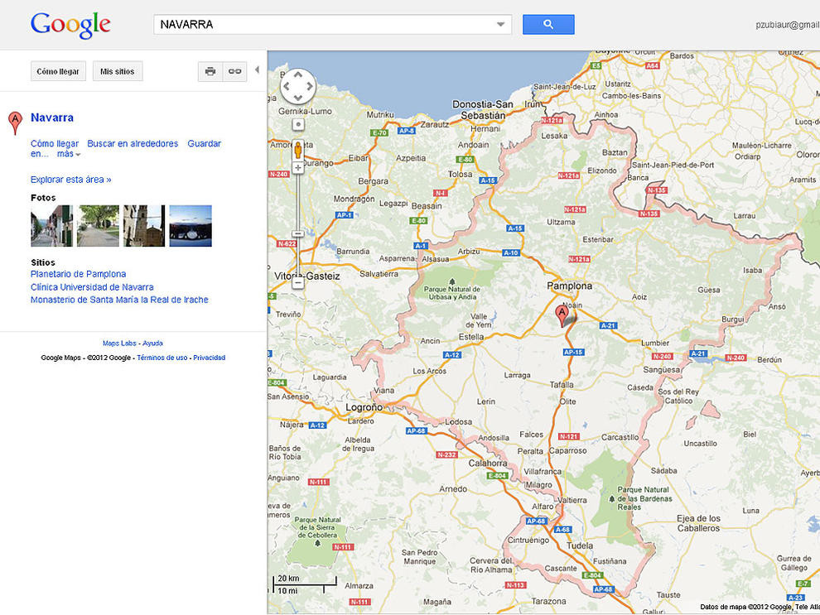Pan the map right with the arrow
Viewport: 820px width, 615px height.
point(310,86)
